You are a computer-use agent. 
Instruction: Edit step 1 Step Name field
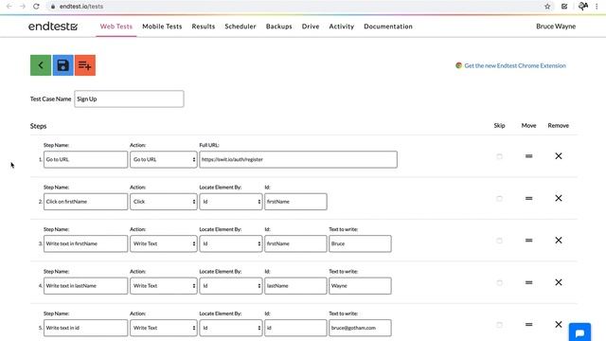point(85,159)
